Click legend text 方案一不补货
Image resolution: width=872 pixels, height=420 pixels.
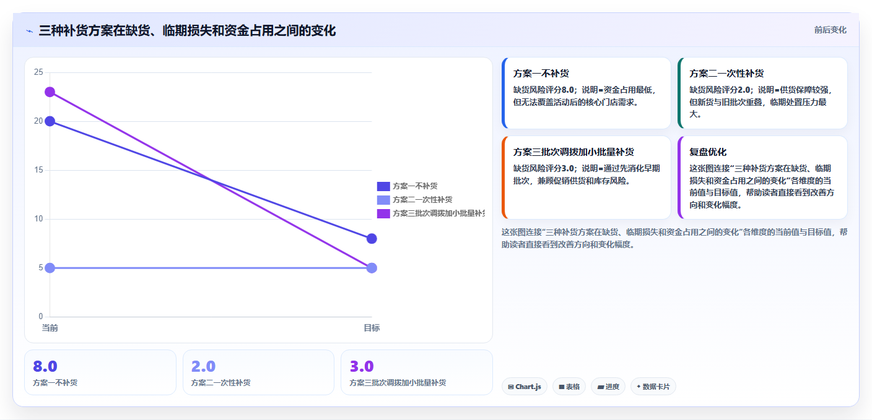point(415,186)
